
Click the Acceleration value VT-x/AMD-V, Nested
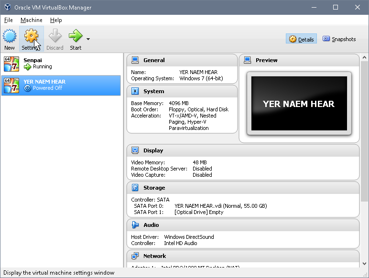pyautogui.click(x=193, y=116)
